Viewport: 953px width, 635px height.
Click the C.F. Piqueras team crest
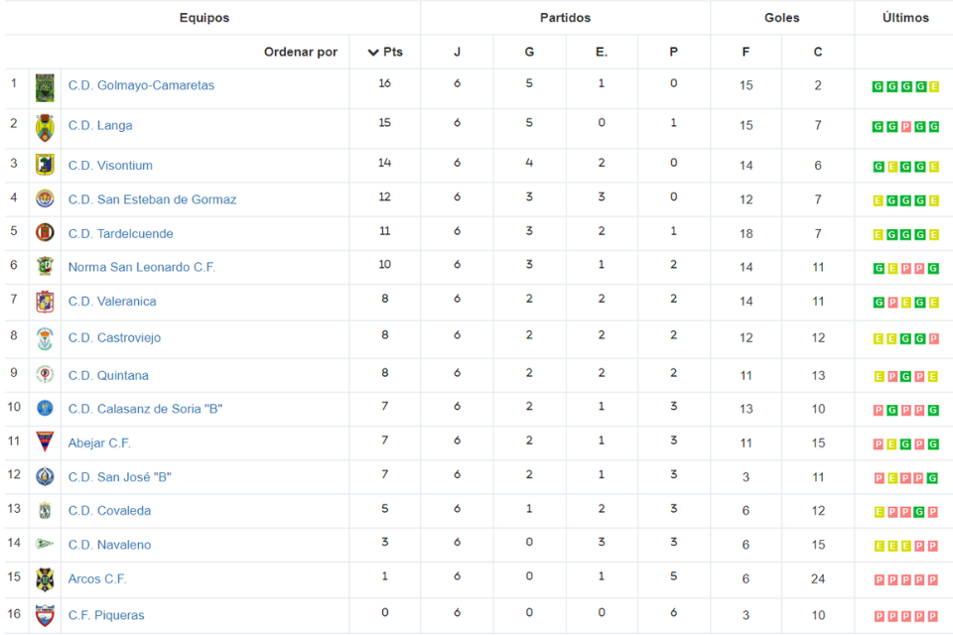point(45,615)
